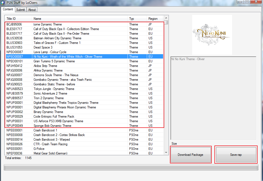Select 'Code Entropic Full Theme Pack'

[84, 116]
